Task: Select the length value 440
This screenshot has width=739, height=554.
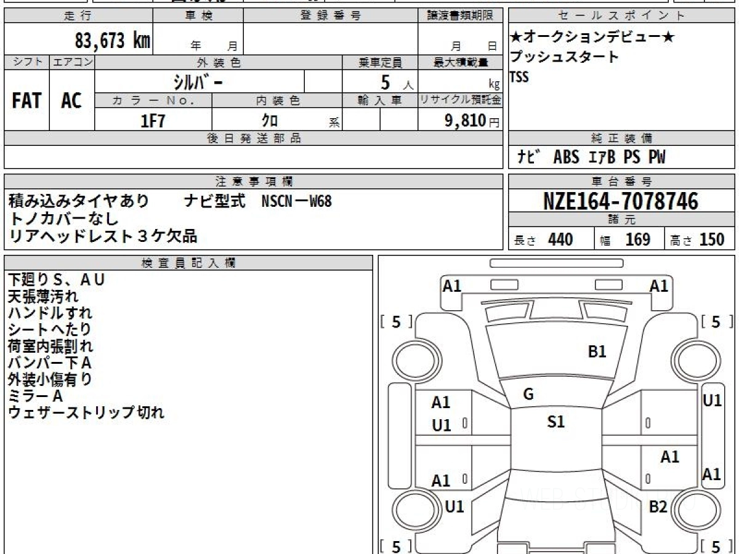Action: [x=560, y=239]
